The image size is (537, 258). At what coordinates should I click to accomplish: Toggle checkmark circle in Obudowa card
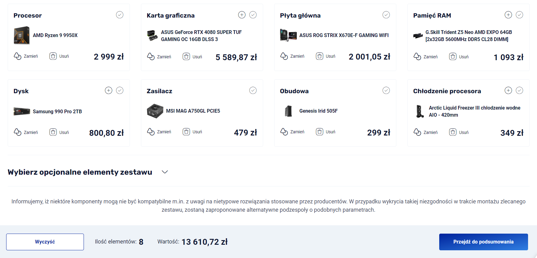(x=386, y=90)
